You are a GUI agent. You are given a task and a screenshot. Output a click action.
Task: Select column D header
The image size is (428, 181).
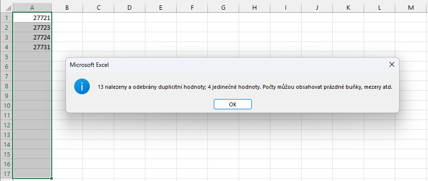coord(129,8)
